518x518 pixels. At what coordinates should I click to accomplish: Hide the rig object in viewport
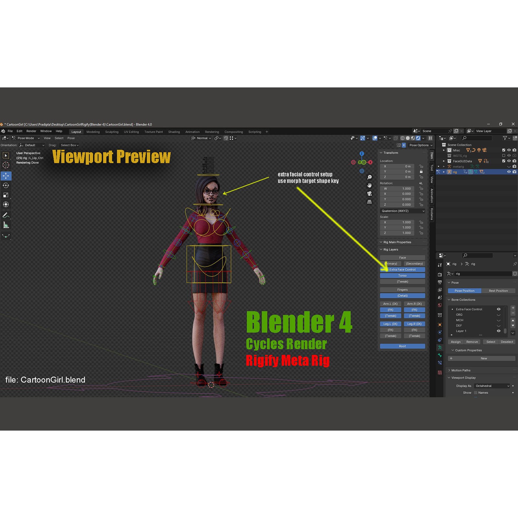click(x=509, y=172)
